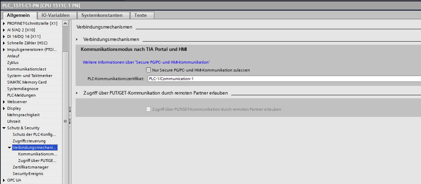Select Zertifikatsmanager in the tree
The image size is (421, 184).
point(31,167)
